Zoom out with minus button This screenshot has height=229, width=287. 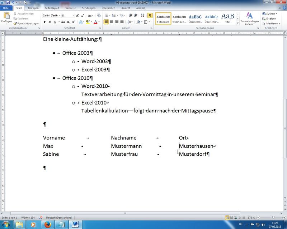pos(258,218)
